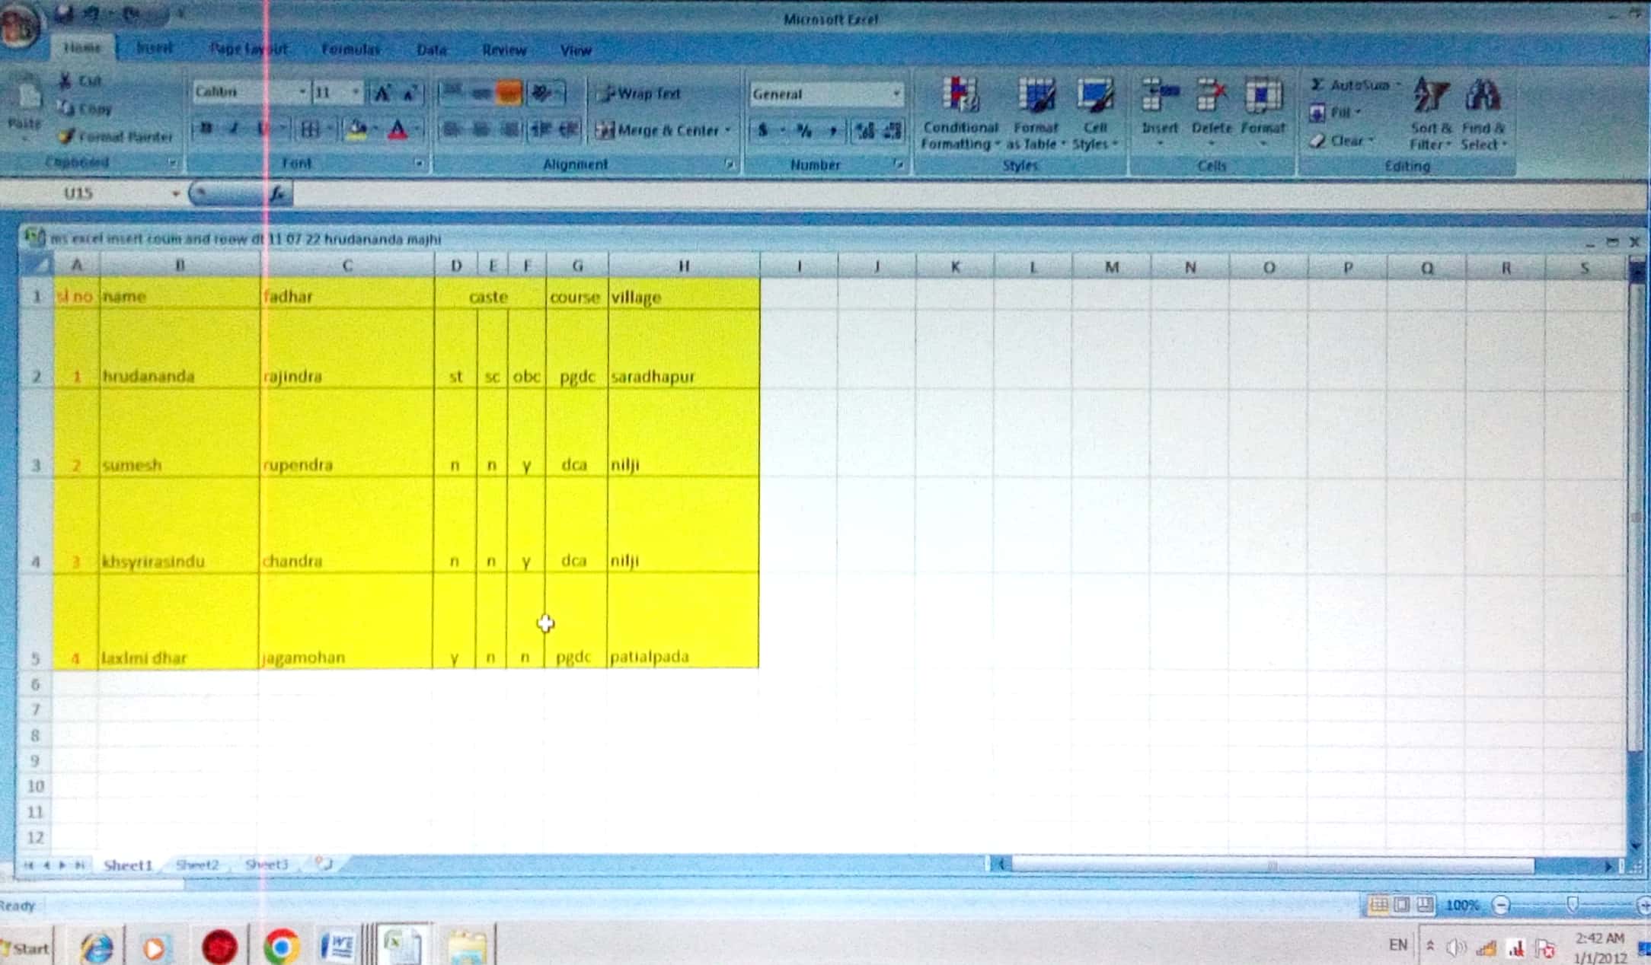
Task: Open the General number format dropdown
Action: [896, 94]
